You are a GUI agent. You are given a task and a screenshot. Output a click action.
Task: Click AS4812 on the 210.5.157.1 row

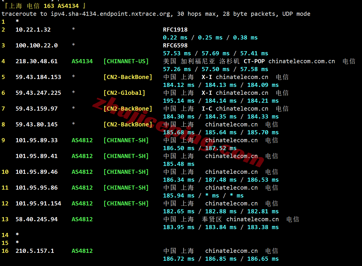click(x=82, y=251)
